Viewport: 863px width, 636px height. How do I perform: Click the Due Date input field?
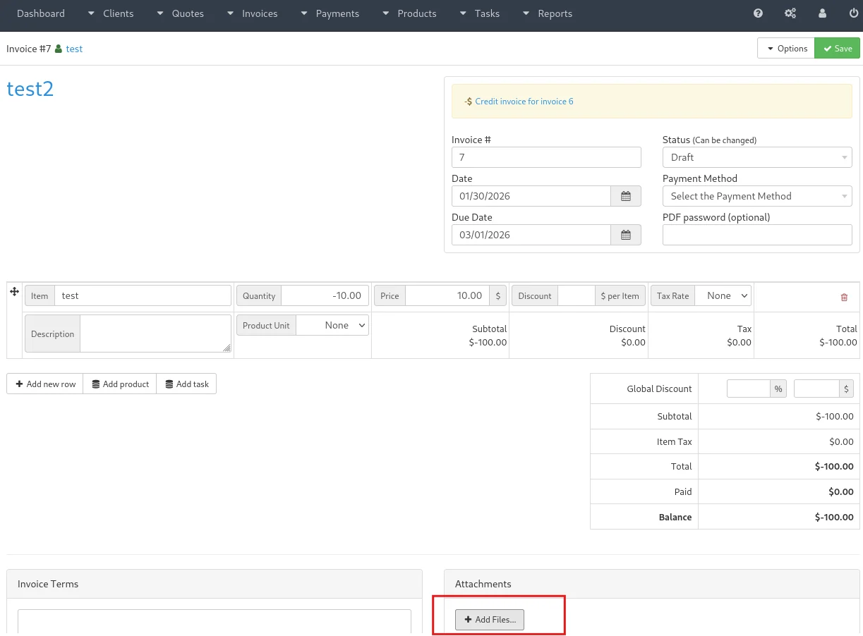click(x=531, y=235)
